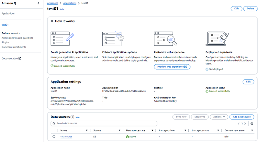Open the test-source data source link
259x142 pixels.
pos(66,137)
